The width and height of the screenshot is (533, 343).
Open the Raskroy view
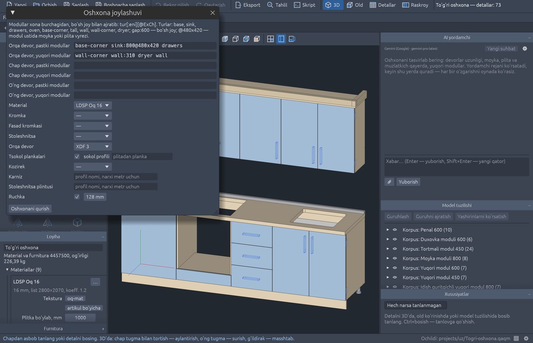coord(415,5)
